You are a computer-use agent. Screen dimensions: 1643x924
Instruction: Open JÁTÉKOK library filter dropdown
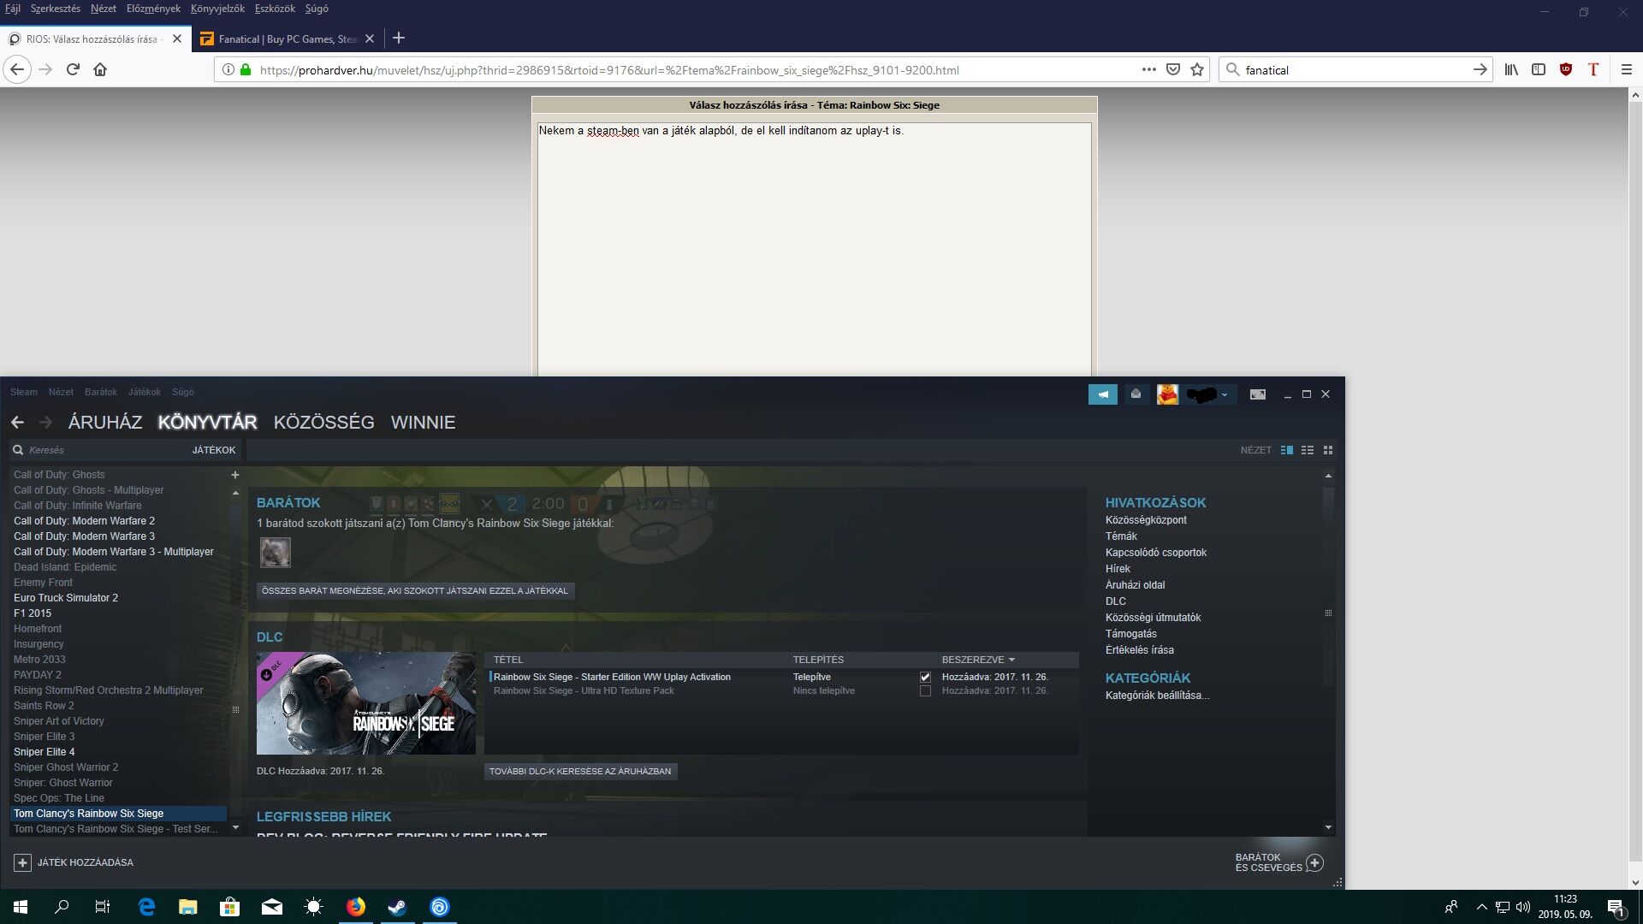click(214, 450)
